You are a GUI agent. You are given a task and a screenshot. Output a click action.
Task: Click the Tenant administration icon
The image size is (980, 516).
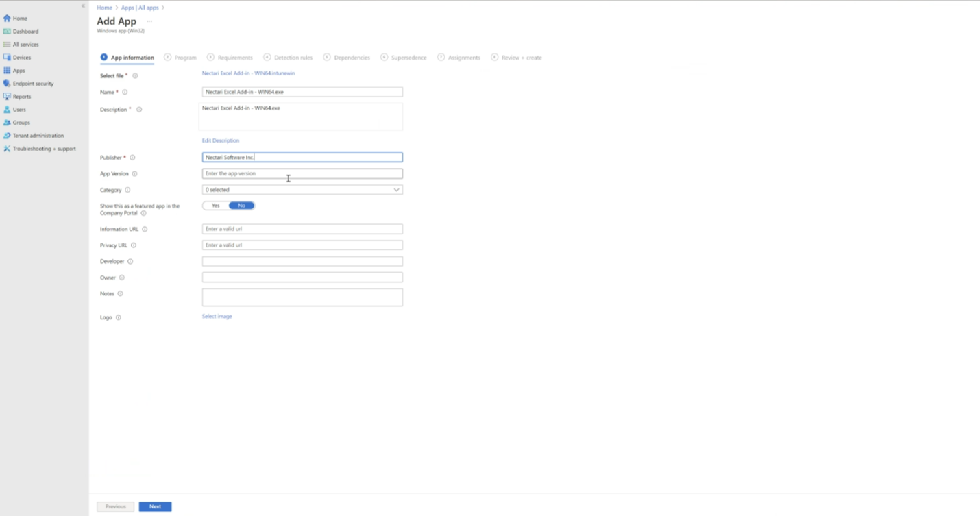click(7, 136)
